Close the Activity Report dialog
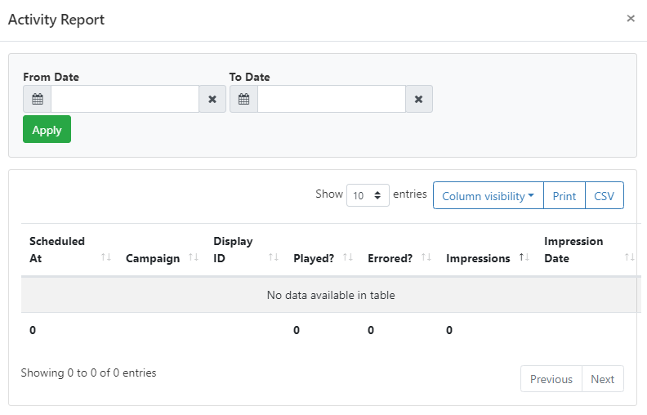This screenshot has height=415, width=647. [631, 18]
